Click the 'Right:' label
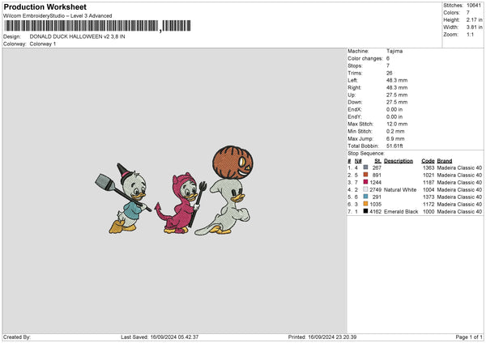486x343 pixels. pos(354,87)
